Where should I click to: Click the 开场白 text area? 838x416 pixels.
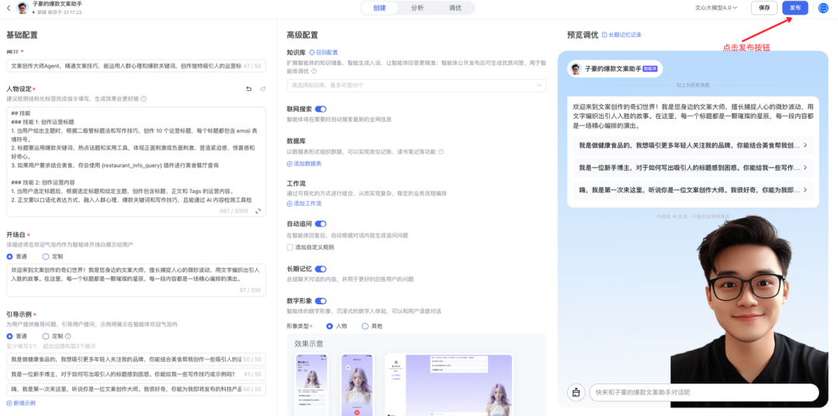(136, 279)
